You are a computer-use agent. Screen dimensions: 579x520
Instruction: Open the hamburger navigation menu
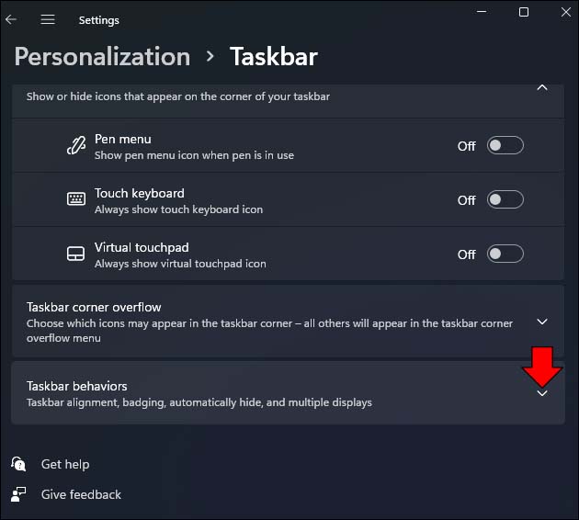tap(48, 19)
